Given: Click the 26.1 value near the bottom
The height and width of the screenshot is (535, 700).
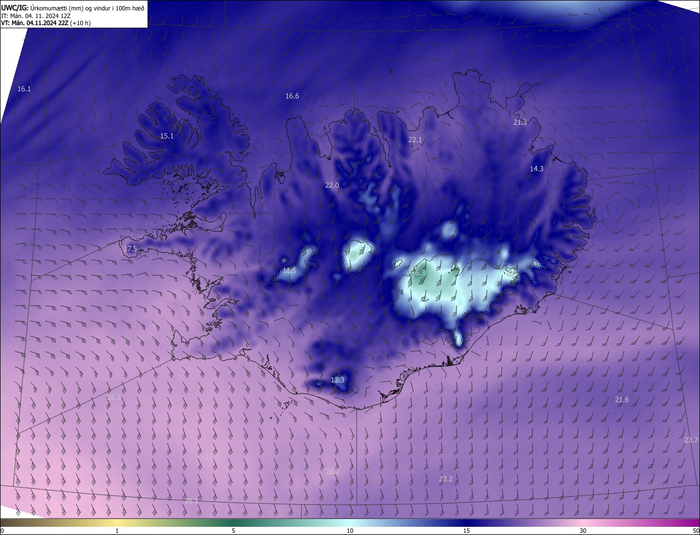Looking at the screenshot, I should (x=191, y=501).
